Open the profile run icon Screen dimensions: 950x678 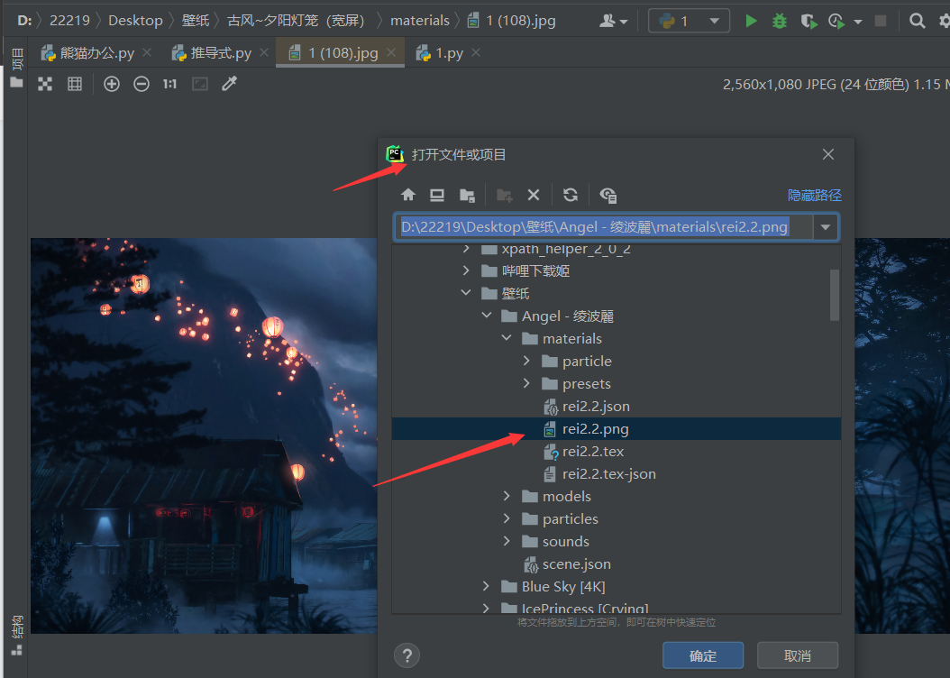(836, 22)
